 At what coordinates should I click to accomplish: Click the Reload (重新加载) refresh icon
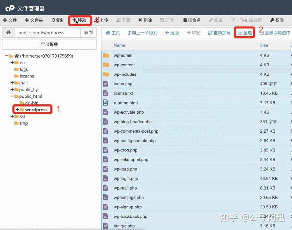[x=210, y=33]
